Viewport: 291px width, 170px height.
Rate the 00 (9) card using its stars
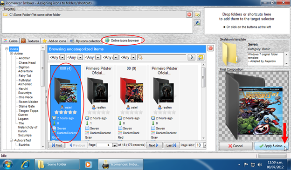point(132,112)
